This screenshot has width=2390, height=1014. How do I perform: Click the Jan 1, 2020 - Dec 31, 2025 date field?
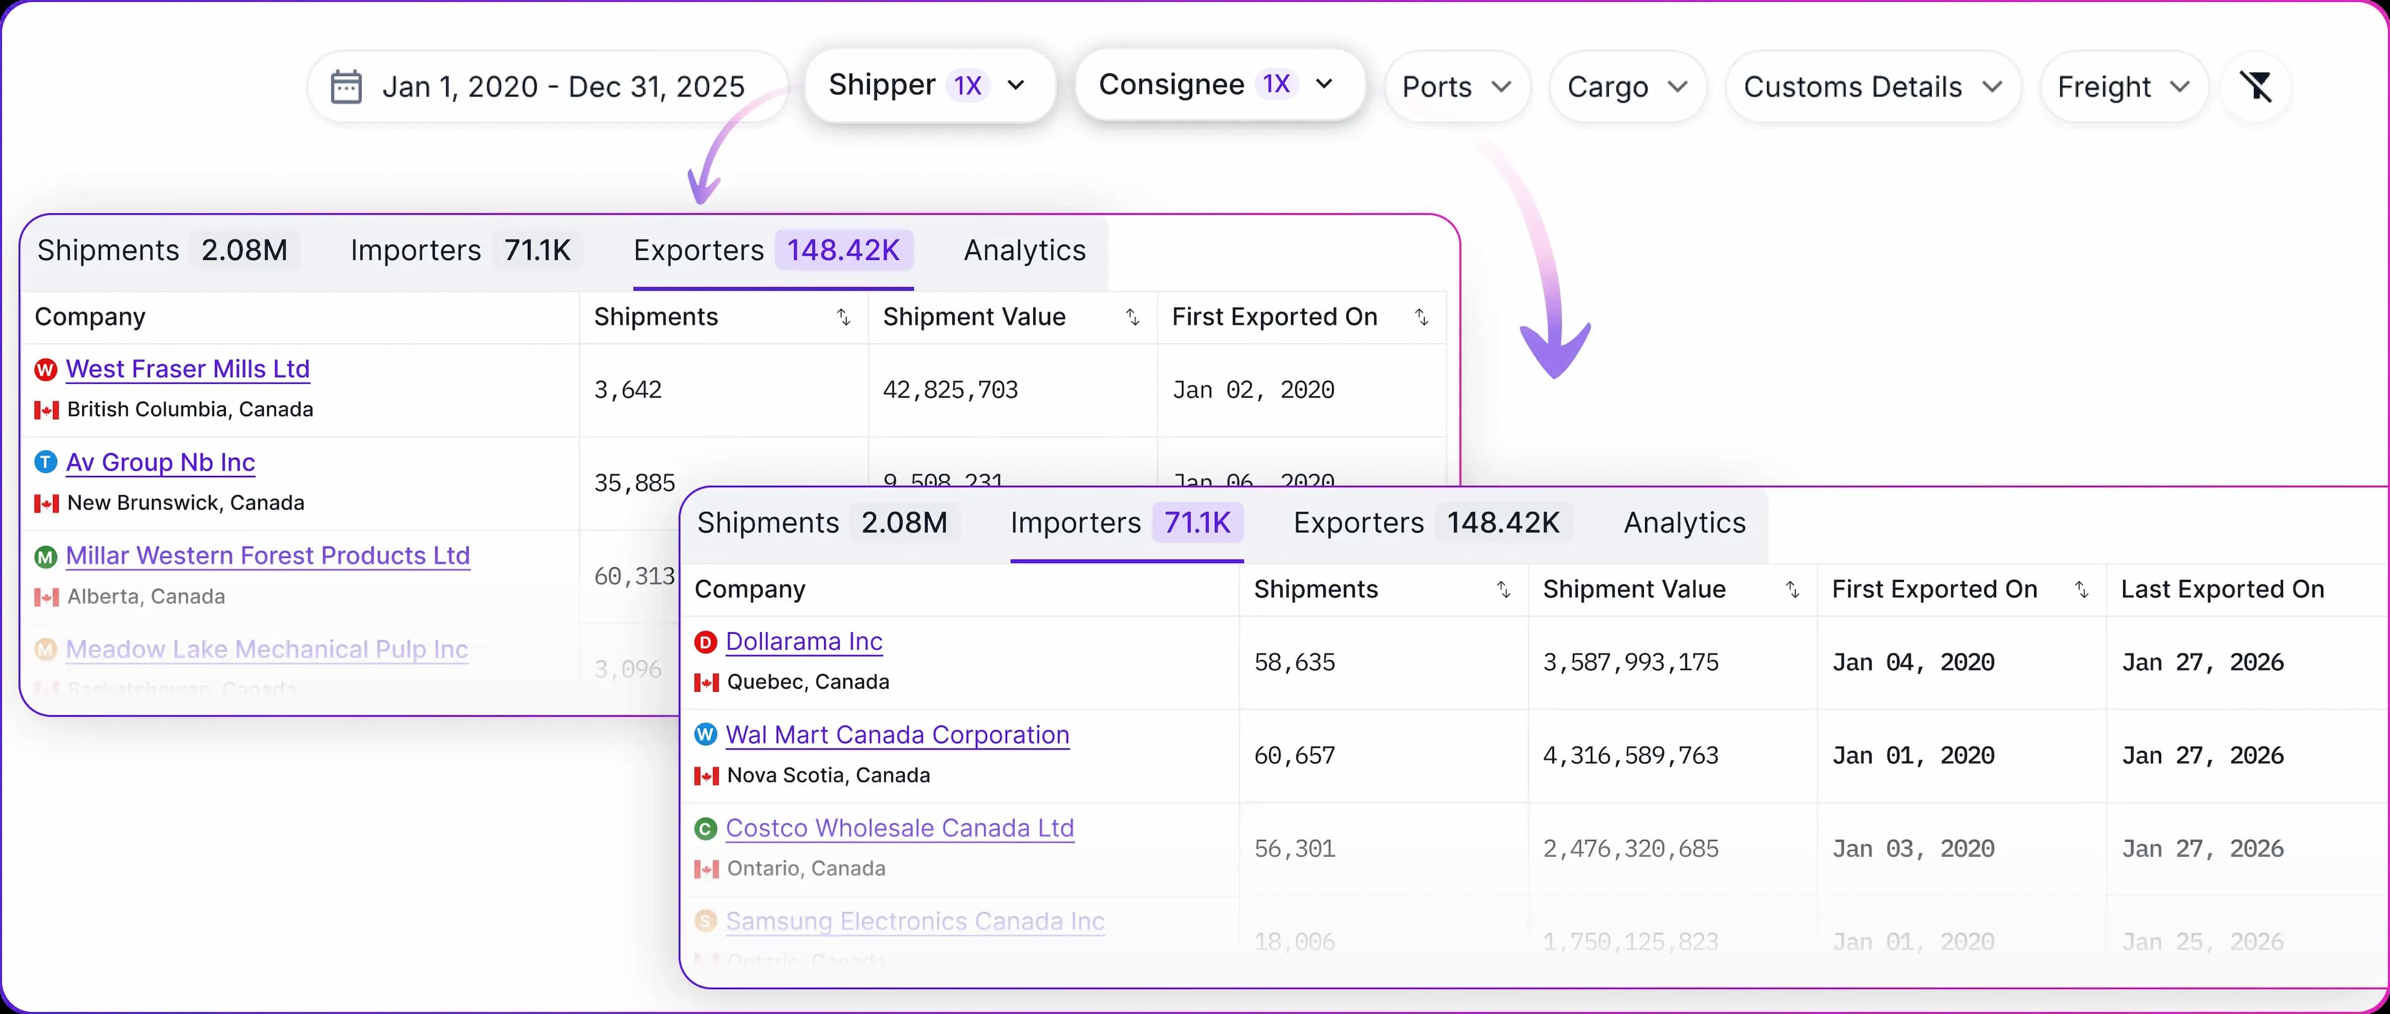pos(562,87)
